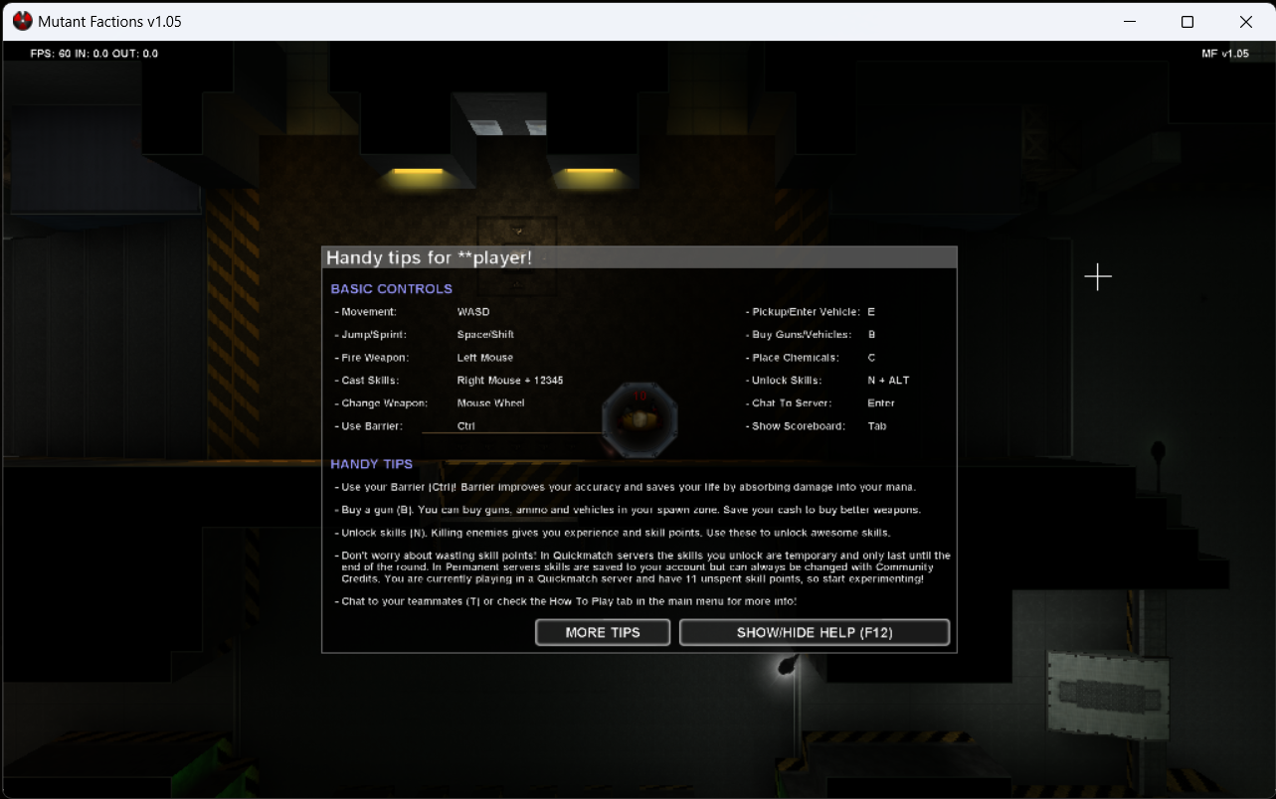Maximize the Mutant Factions window

tap(1187, 21)
